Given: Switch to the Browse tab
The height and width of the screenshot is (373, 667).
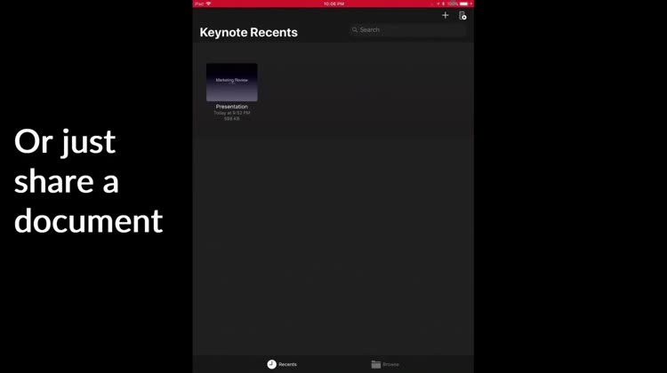Looking at the screenshot, I should pyautogui.click(x=385, y=364).
